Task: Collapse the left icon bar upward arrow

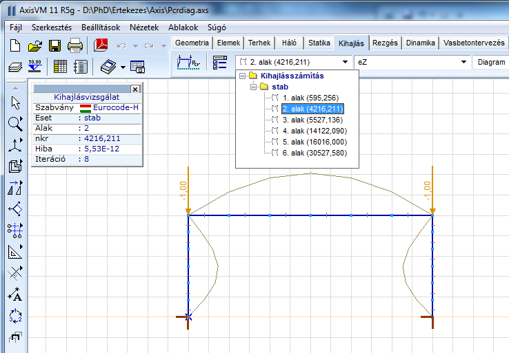Action: click(15, 88)
